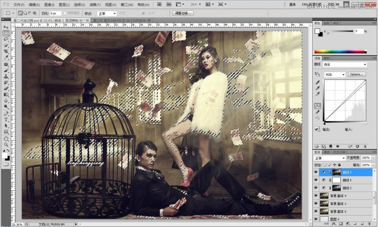378x227 pixels.
Task: Toggle visibility of 背景 副本 4 layer
Action: pyautogui.click(x=316, y=196)
